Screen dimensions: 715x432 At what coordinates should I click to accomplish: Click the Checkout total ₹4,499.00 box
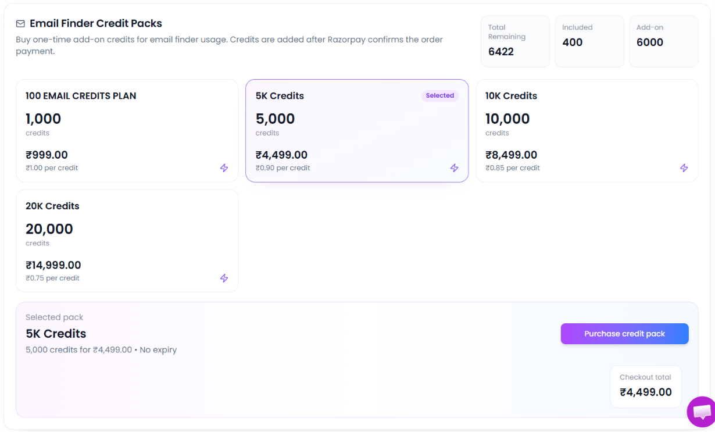coord(645,386)
